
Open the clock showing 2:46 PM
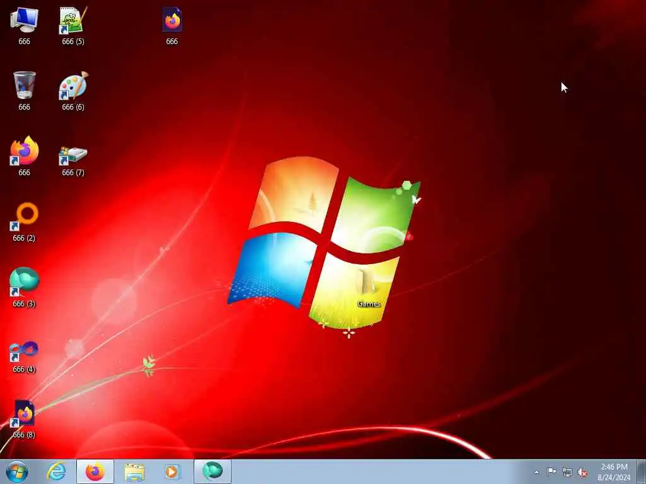614,472
